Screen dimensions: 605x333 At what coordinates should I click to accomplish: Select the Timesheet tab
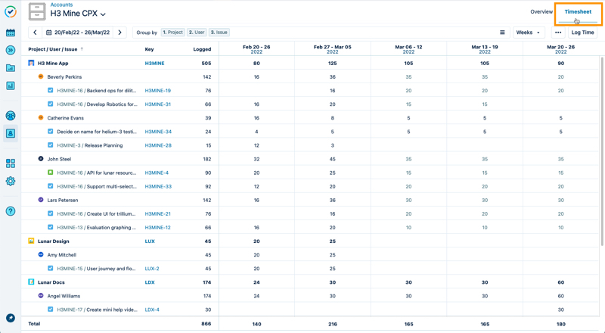point(578,12)
